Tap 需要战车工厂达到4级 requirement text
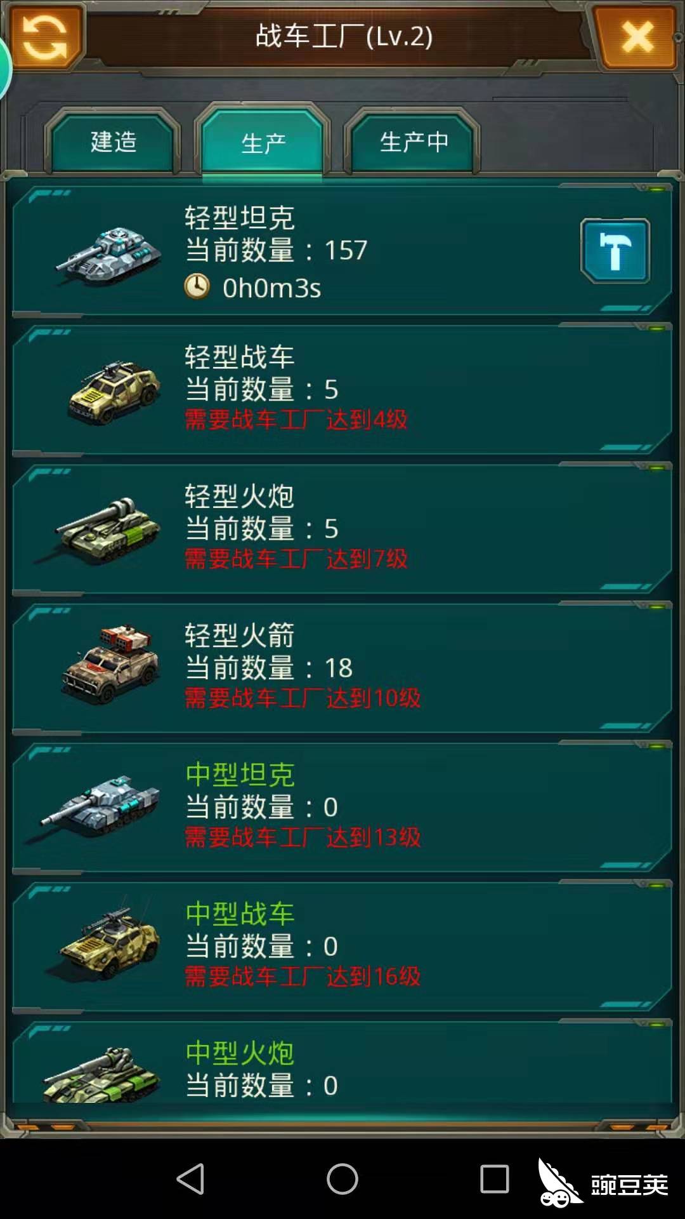This screenshot has width=685, height=1219. point(296,420)
